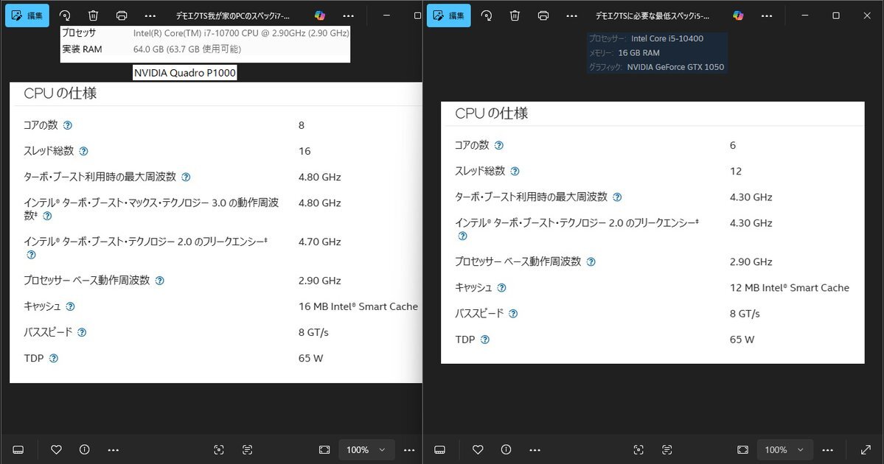Screen dimensions: 884x464
Task: Minimize the i7 spec Photos window
Action: point(386,15)
